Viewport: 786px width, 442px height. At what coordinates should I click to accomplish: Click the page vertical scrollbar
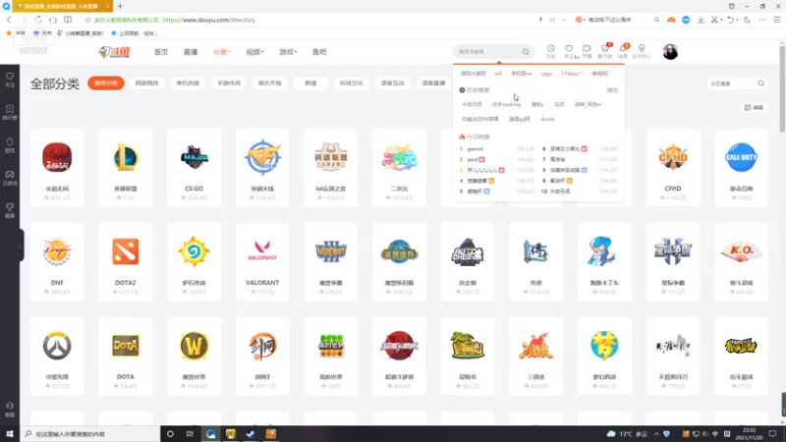pos(782,87)
